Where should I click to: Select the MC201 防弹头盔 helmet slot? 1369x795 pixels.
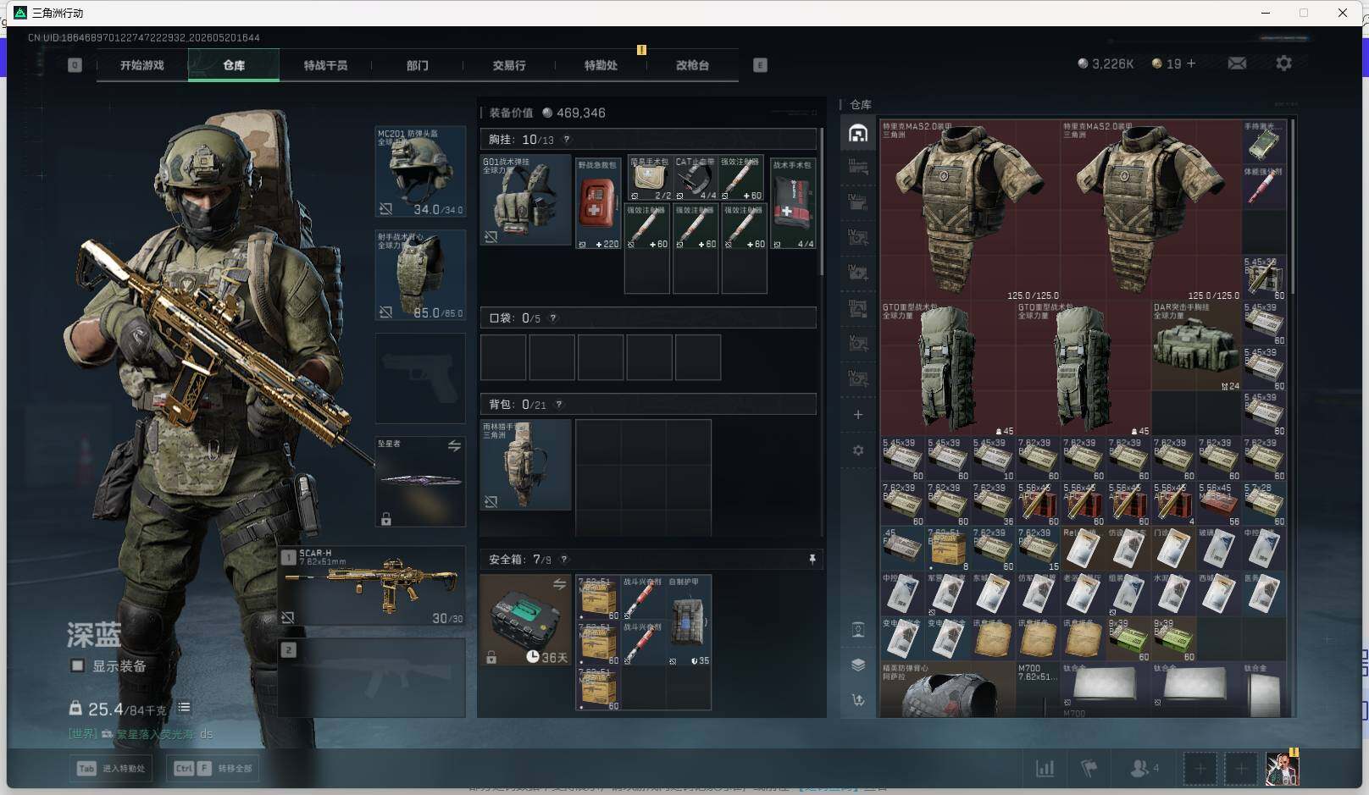[x=420, y=172]
